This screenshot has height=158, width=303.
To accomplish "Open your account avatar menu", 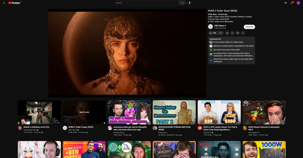I will coord(298,3).
